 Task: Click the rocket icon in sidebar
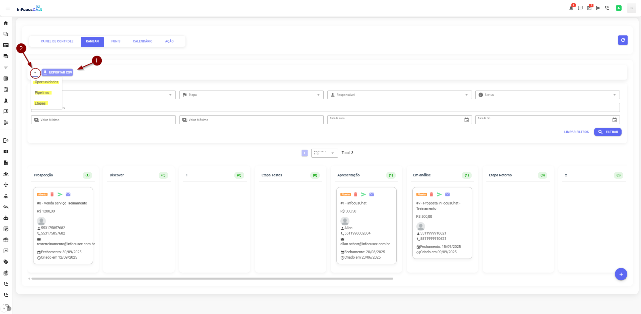coord(6,101)
